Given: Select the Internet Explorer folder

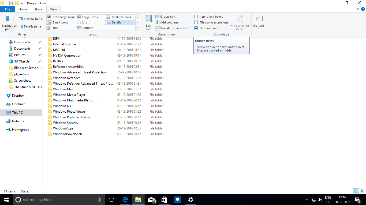Looking at the screenshot, I should click(65, 44).
